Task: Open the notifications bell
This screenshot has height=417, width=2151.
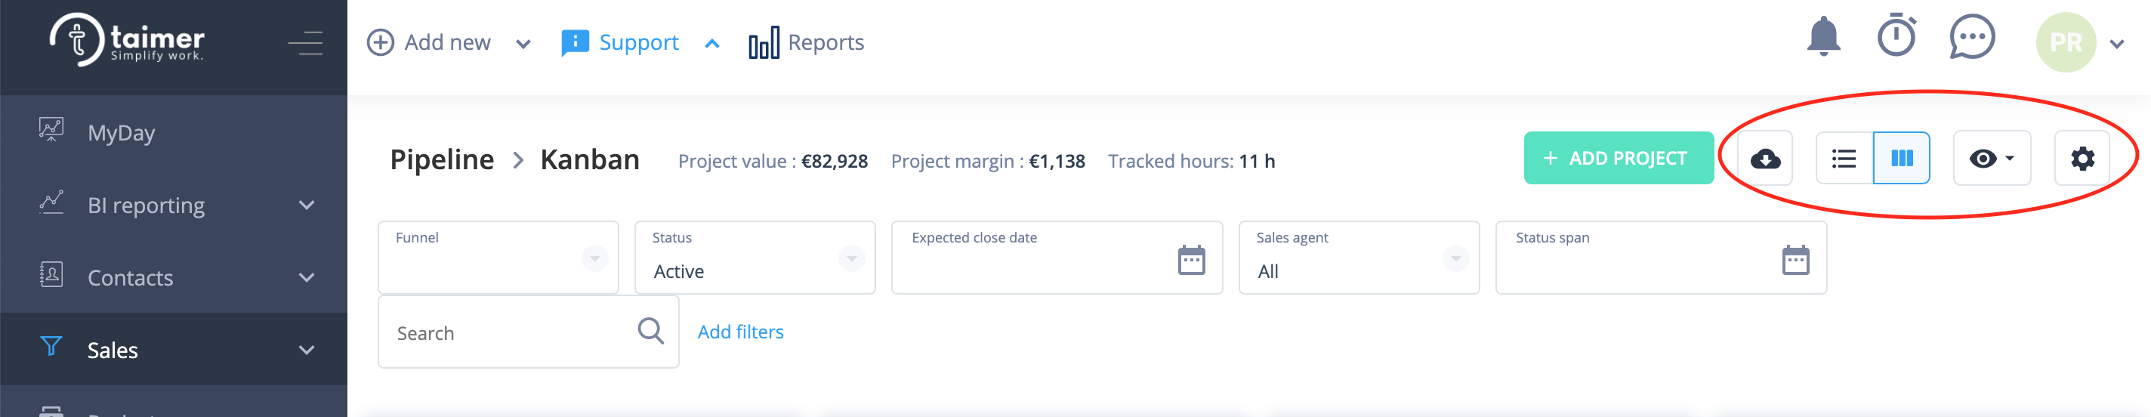Action: pos(1823,37)
